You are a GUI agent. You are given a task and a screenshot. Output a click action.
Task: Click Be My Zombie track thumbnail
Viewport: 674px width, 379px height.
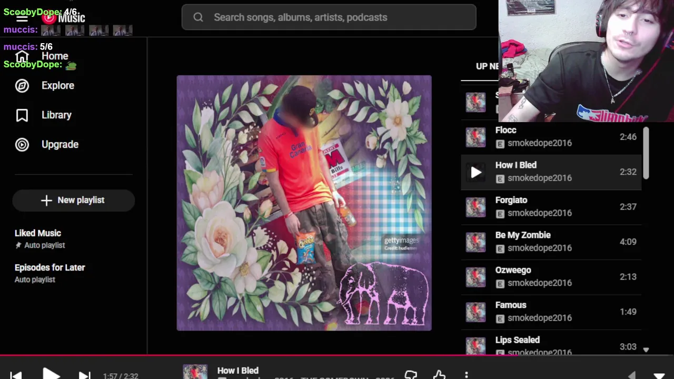pos(475,242)
